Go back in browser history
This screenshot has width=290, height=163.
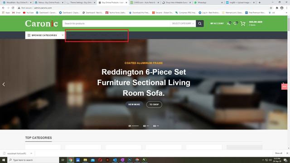(3, 8)
